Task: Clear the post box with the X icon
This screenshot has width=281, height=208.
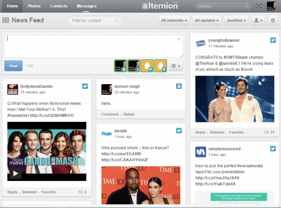Action: (x=179, y=39)
